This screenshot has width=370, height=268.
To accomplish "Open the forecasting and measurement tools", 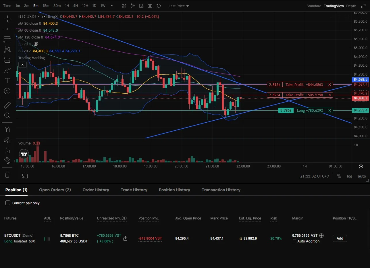I will (x=7, y=60).
